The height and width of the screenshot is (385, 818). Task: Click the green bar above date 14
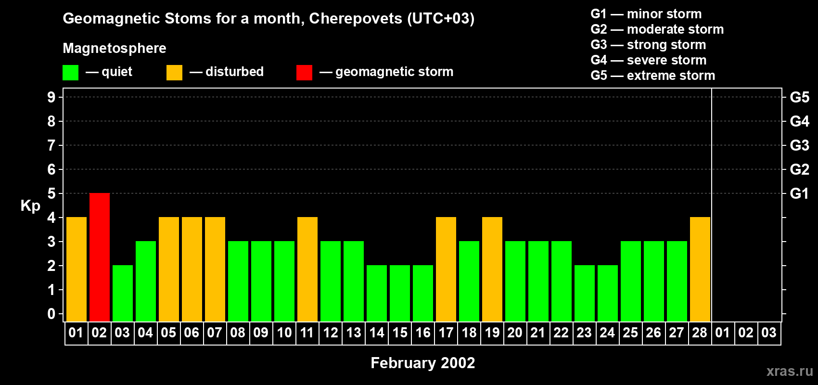377,293
